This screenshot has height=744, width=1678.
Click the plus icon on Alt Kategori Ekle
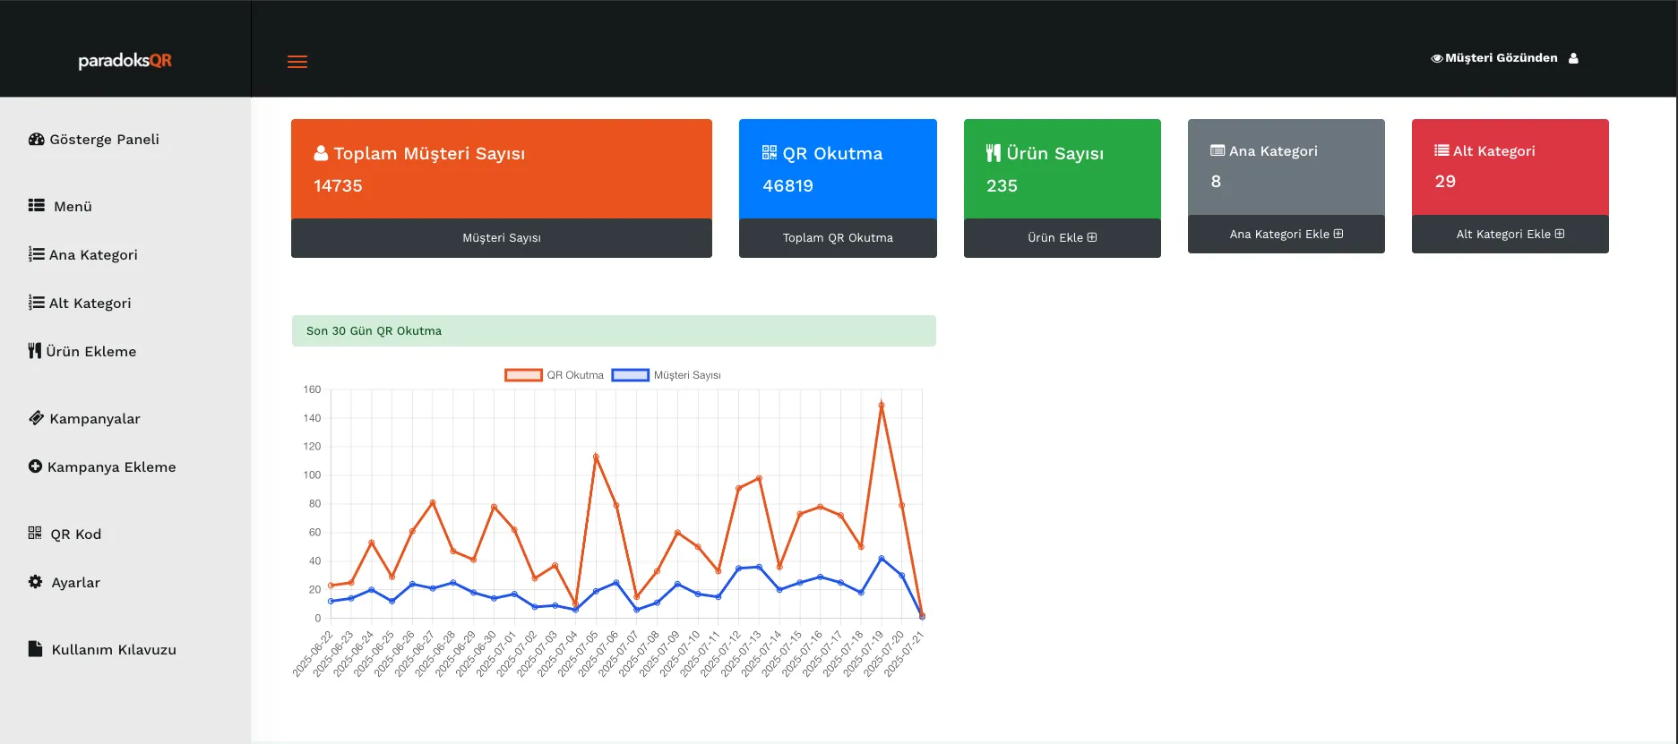tap(1560, 234)
